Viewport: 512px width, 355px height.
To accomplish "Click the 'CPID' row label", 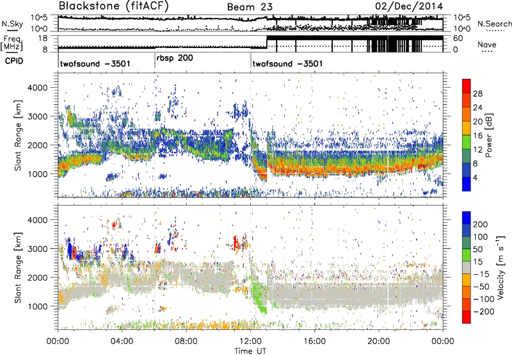I will pyautogui.click(x=14, y=61).
